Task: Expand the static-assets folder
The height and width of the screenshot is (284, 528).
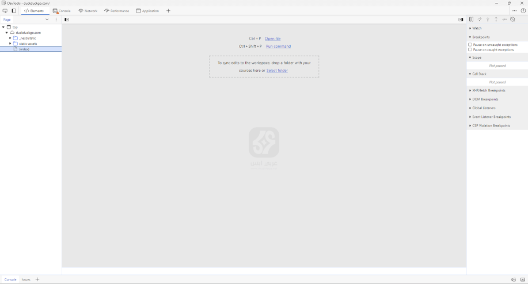Action: pos(10,43)
